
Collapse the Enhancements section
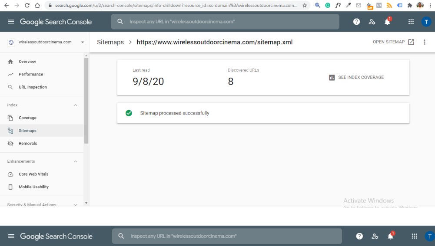click(75, 161)
